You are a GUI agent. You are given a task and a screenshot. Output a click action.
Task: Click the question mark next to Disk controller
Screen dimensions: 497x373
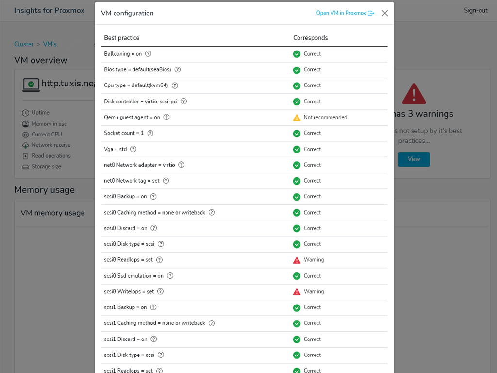tap(184, 101)
